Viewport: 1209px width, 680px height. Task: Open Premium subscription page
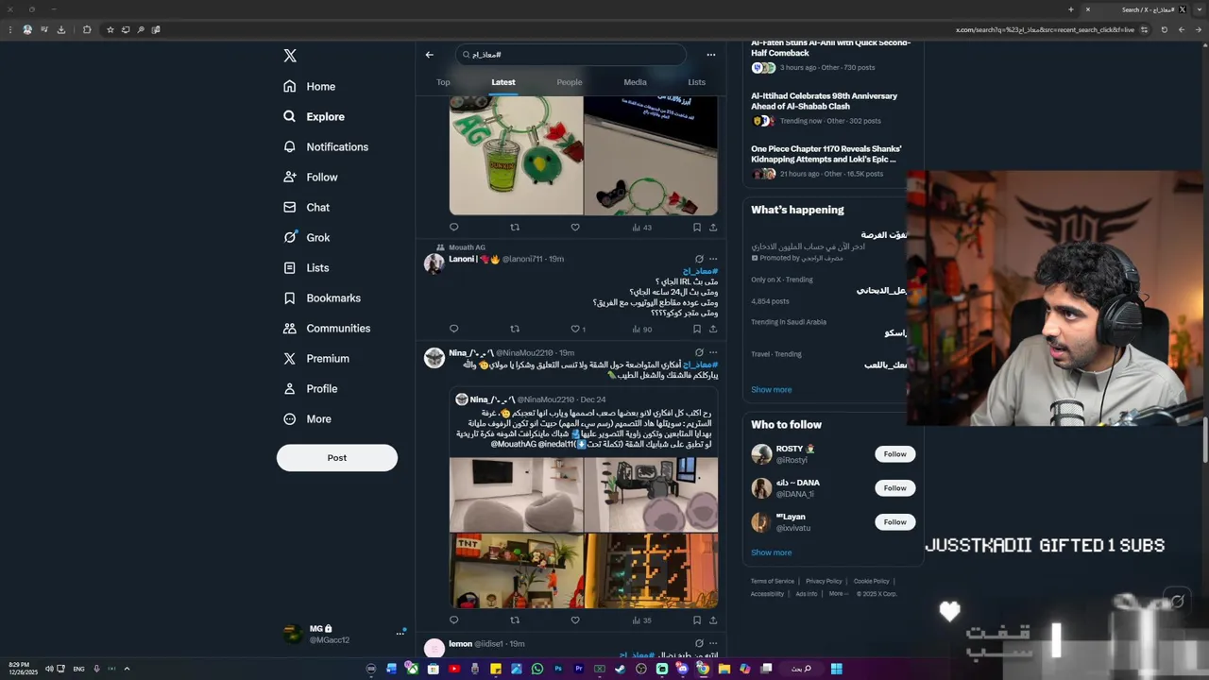(x=316, y=358)
